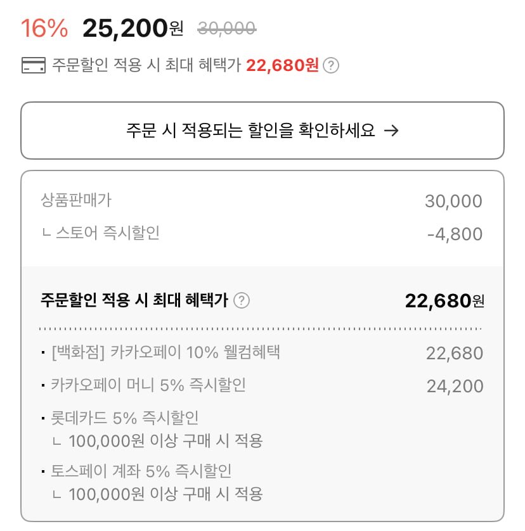The image size is (525, 531).
Task: Click the help icon beside red 22,680원
Action: [x=331, y=65]
